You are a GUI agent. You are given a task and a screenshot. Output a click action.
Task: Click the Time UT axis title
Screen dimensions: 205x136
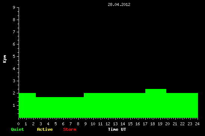[x=117, y=129]
